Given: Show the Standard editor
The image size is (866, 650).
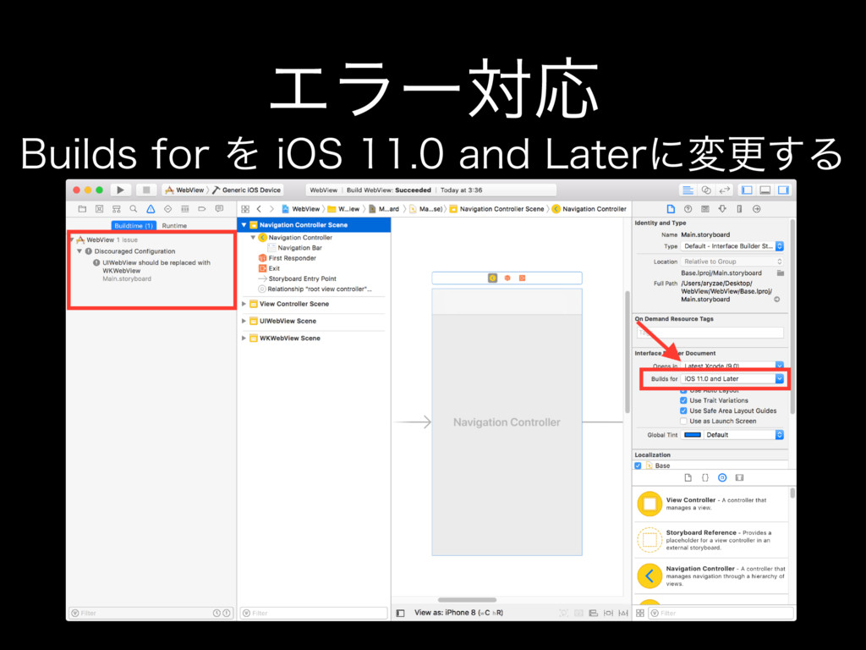Looking at the screenshot, I should [688, 190].
